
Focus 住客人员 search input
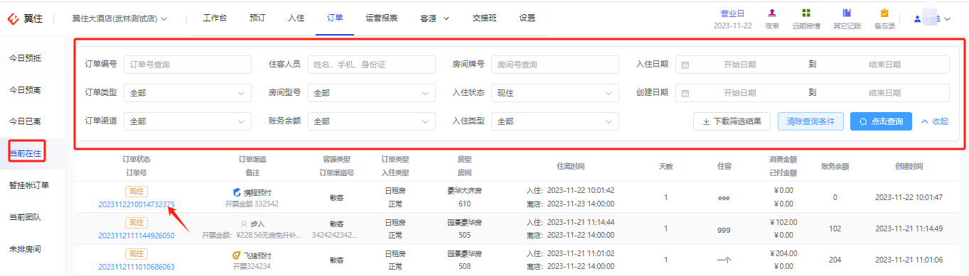pyautogui.click(x=372, y=65)
